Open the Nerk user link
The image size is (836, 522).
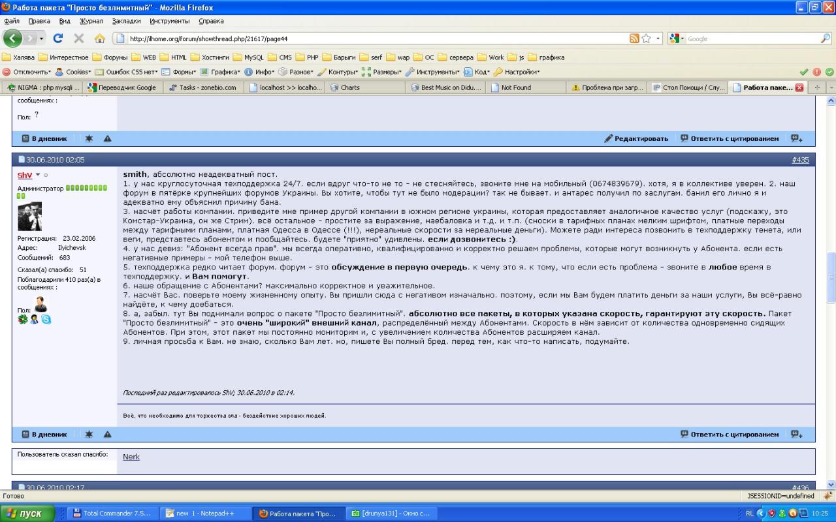click(131, 457)
